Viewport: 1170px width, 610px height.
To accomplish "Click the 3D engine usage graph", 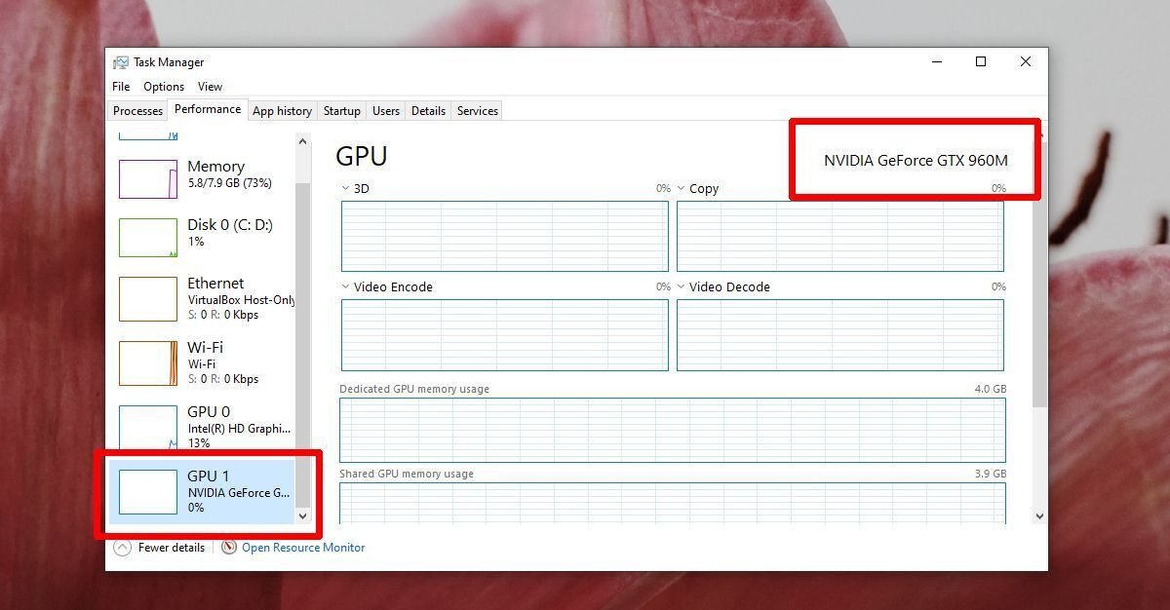I will click(x=505, y=236).
